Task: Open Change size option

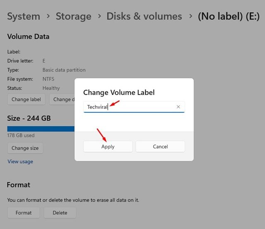Action: pos(25,148)
